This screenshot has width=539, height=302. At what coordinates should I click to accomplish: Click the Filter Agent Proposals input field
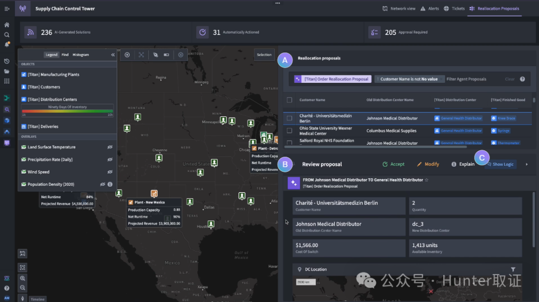pyautogui.click(x=474, y=79)
